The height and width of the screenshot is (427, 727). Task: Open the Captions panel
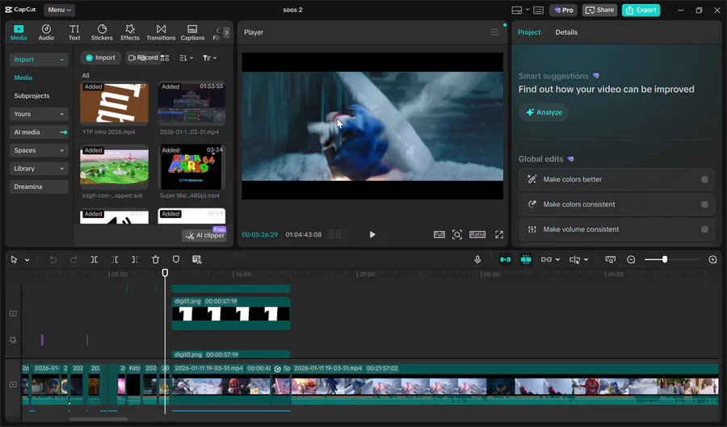(192, 32)
